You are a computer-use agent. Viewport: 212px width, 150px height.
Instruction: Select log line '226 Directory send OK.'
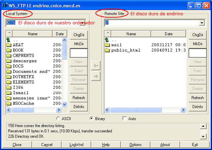click(26, 136)
